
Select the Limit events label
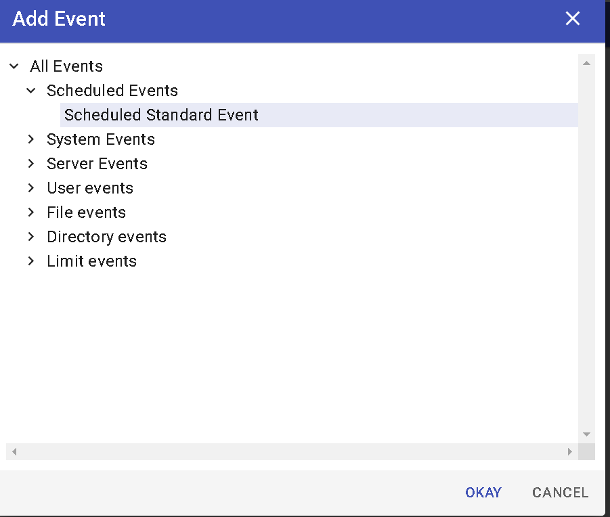coord(91,261)
